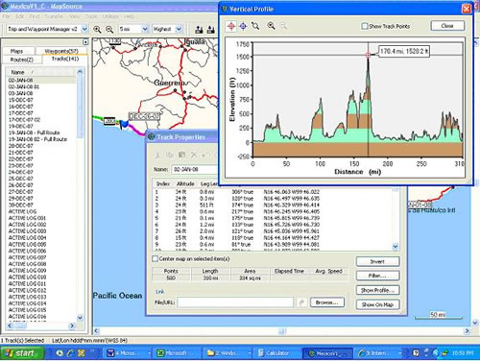Screen dimensions: 480x361
Task: Switch to the MexicoV1 MapSource taskbar item
Action: click(327, 353)
